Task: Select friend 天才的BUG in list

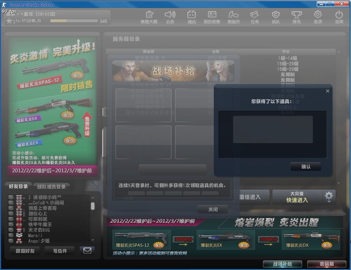Action: (x=49, y=230)
